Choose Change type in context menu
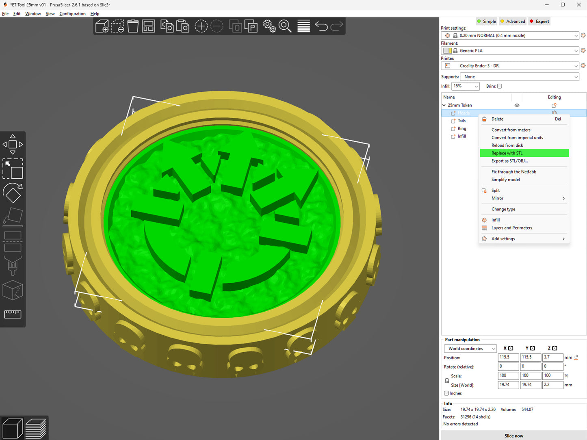587x440 pixels. coord(524,209)
